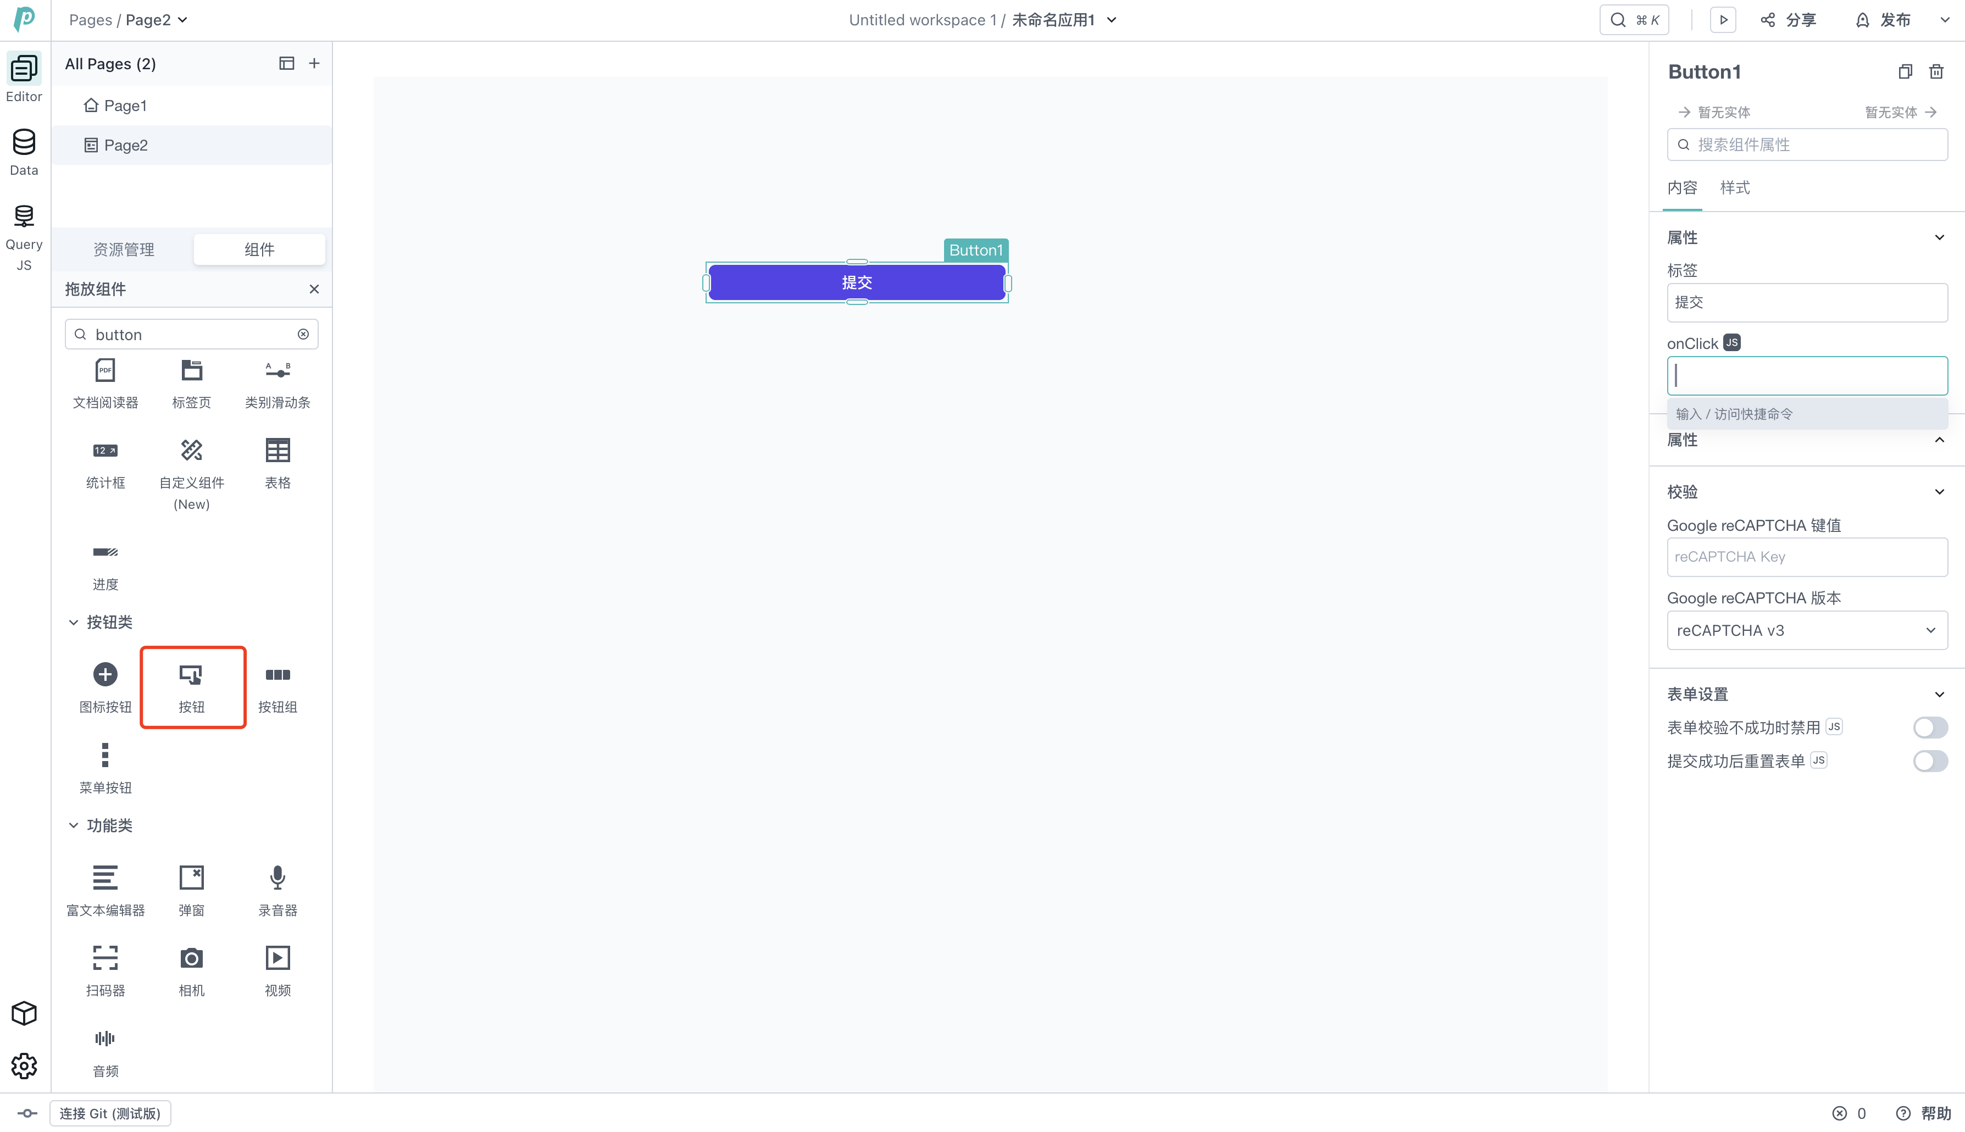Select the 统计框 widget
This screenshot has width=1965, height=1132.
click(106, 464)
